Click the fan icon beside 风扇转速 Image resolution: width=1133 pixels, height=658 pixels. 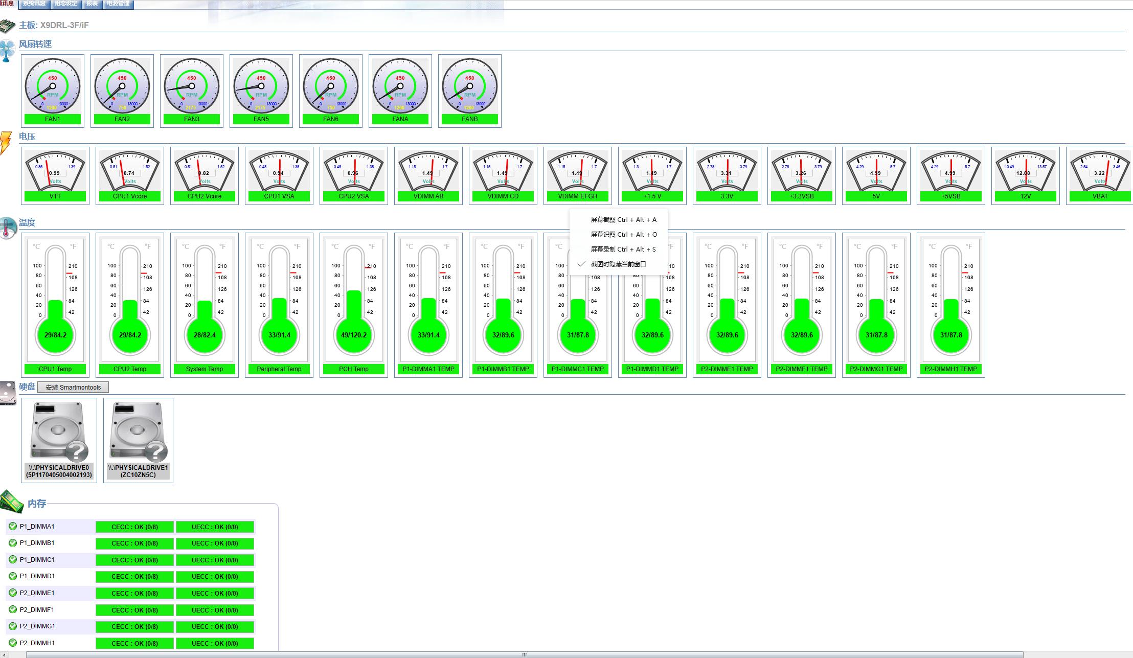7,50
